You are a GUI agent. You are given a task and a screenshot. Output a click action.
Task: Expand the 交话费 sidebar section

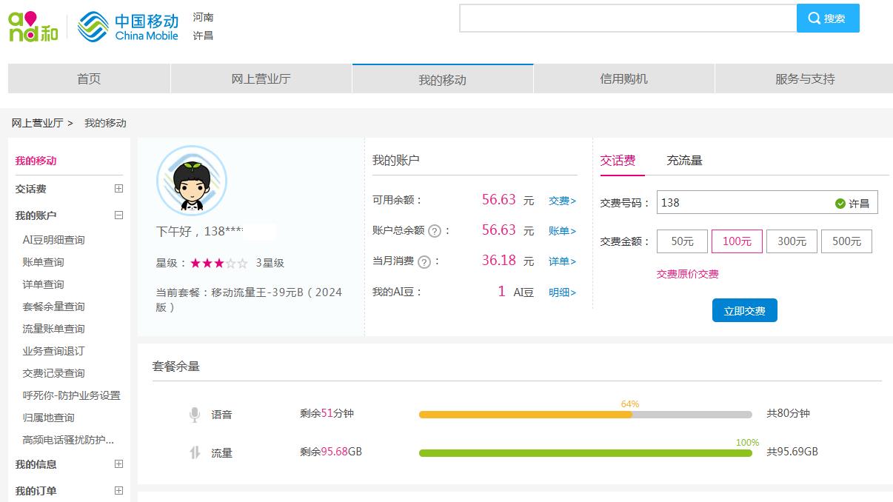(118, 189)
